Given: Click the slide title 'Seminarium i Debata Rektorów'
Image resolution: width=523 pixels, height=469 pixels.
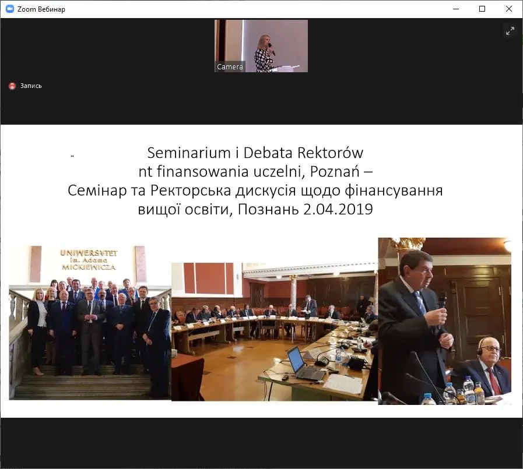Looking at the screenshot, I should coord(255,153).
